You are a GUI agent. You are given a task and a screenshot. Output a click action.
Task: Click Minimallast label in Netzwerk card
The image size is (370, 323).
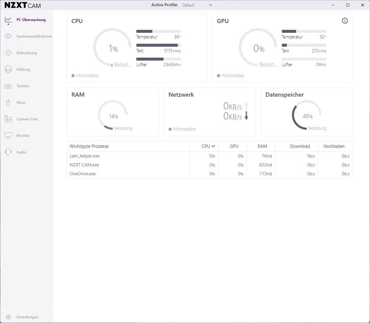click(185, 129)
